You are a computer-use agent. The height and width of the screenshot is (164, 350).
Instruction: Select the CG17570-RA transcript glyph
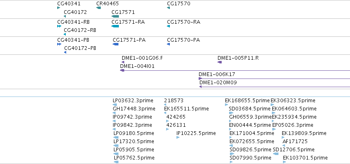[168, 26]
